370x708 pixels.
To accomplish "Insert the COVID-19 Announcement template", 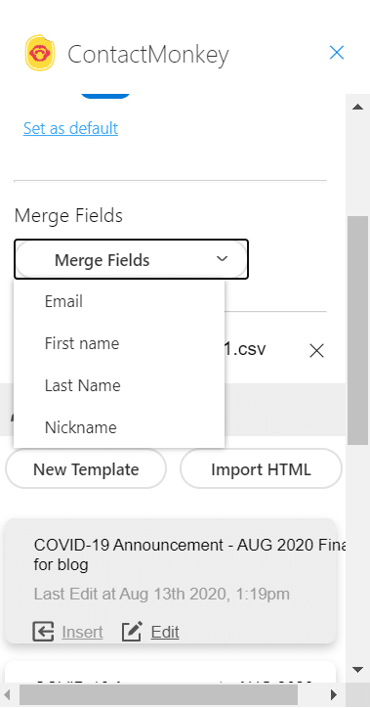I will tap(82, 632).
